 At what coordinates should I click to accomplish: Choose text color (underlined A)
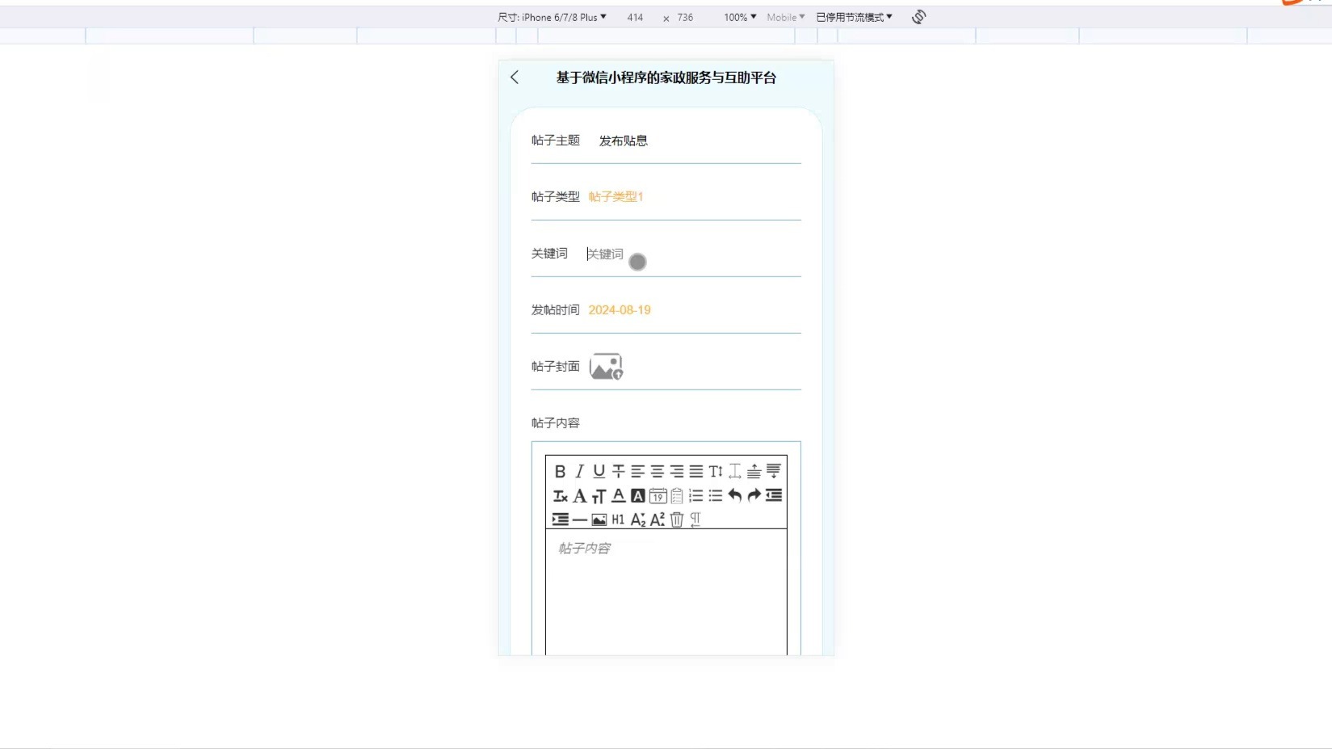click(x=618, y=495)
